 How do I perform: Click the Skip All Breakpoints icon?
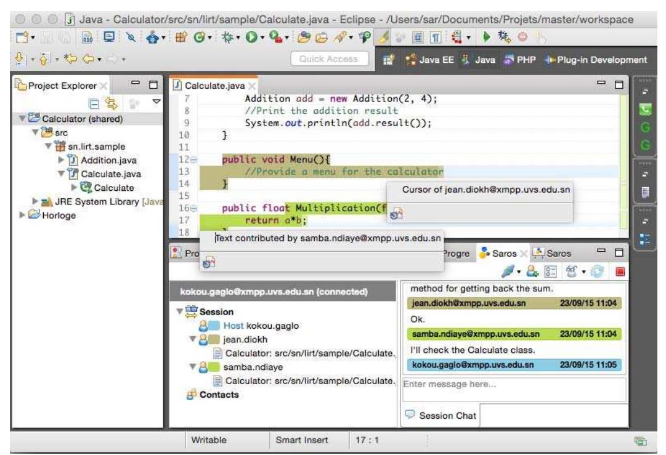131,38
